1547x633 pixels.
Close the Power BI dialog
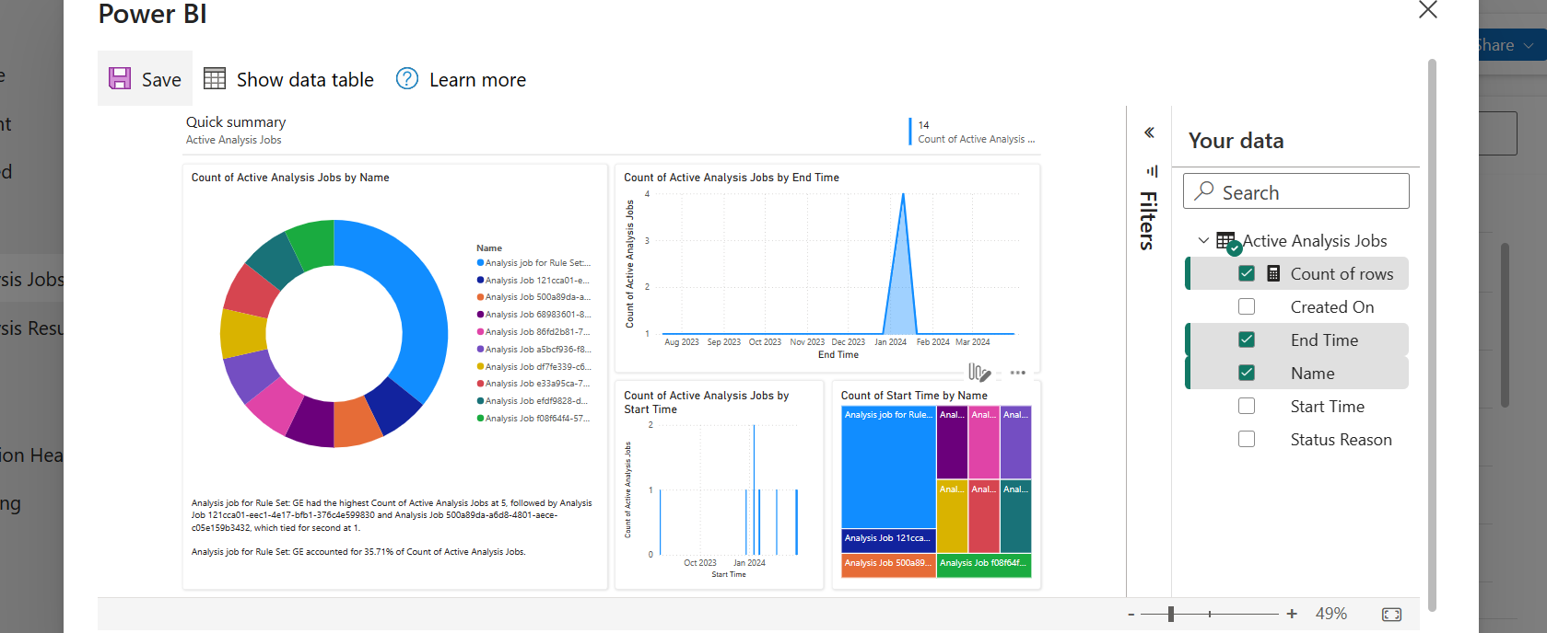click(x=1427, y=10)
